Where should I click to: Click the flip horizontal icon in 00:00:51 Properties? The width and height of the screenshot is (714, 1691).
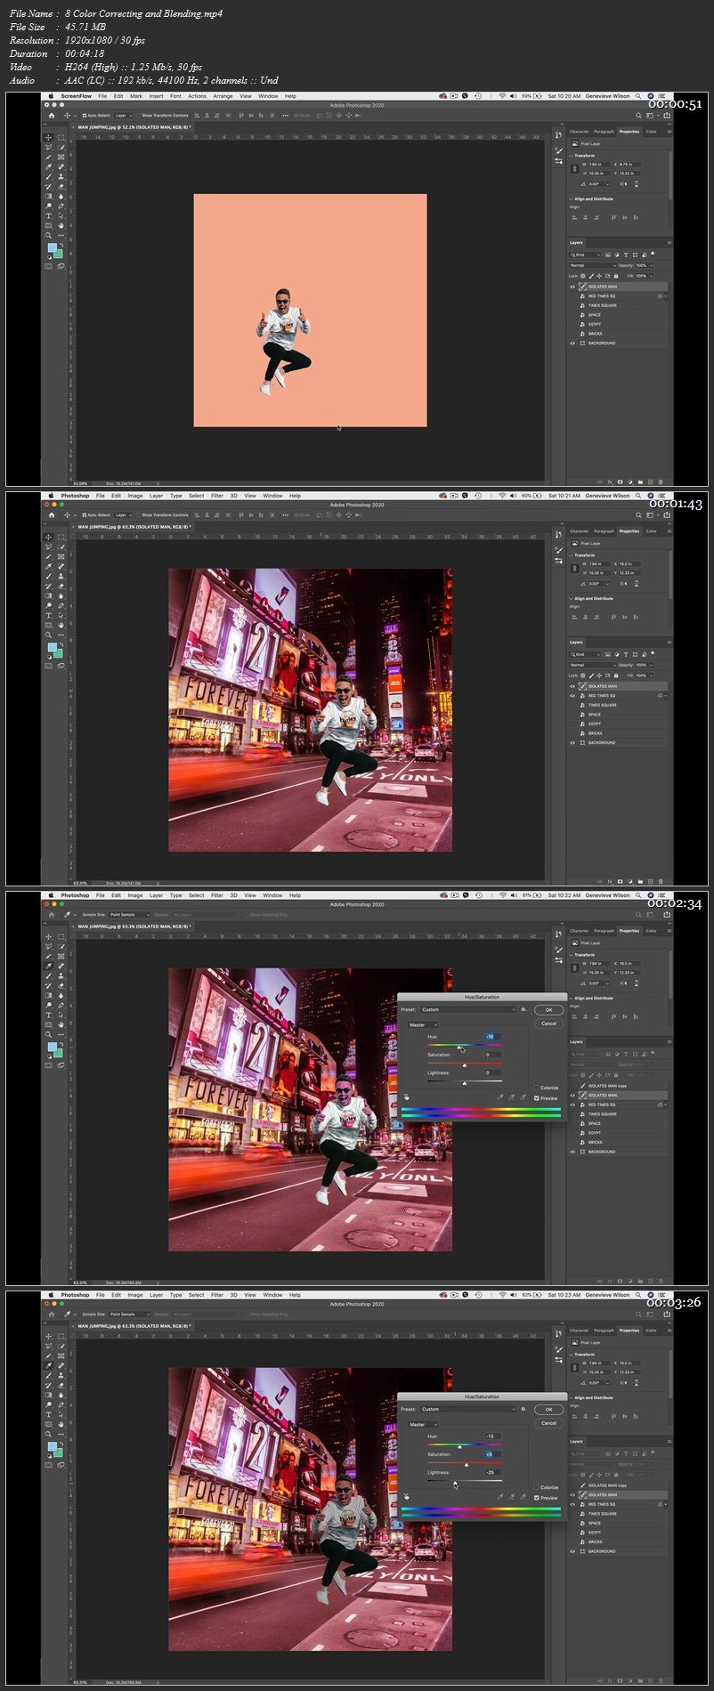click(x=623, y=184)
